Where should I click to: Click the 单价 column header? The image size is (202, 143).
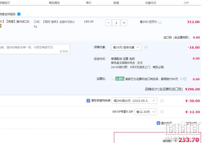(89, 3)
